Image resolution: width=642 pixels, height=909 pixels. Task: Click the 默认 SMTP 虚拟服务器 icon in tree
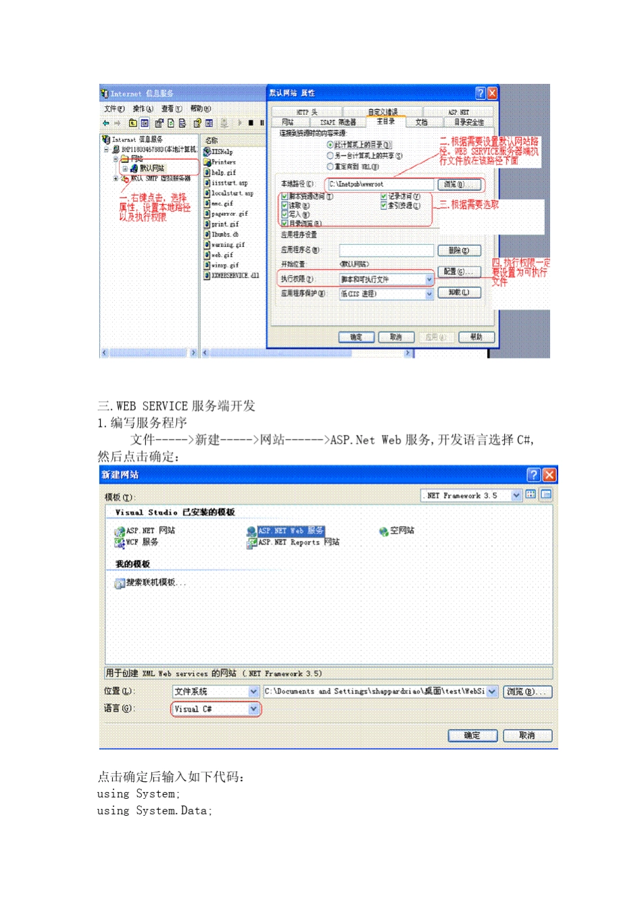click(x=125, y=179)
